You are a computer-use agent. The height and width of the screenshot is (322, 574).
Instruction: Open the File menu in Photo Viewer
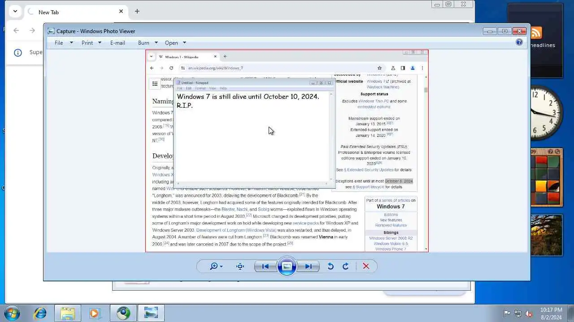pos(64,43)
